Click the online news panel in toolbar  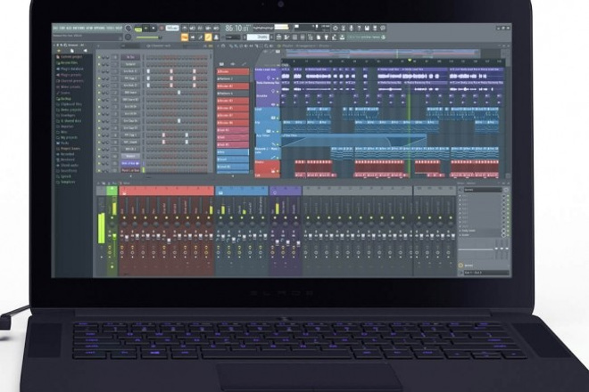coord(366,37)
